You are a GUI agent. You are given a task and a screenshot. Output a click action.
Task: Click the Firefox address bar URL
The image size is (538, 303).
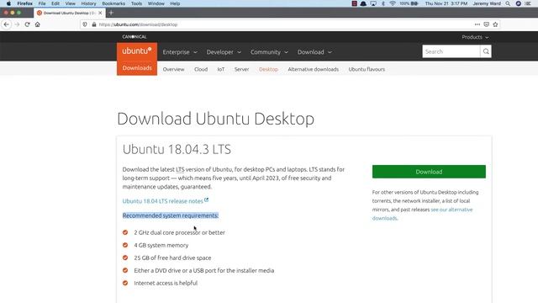138,24
